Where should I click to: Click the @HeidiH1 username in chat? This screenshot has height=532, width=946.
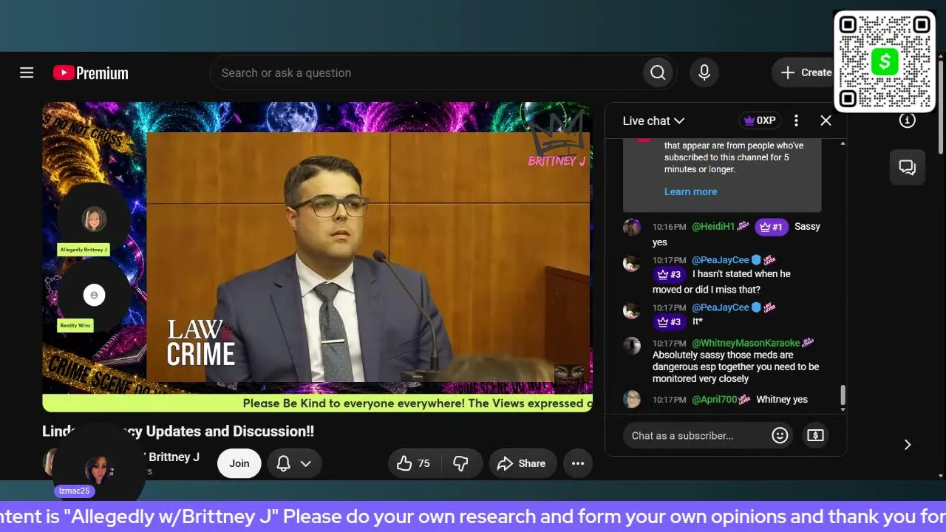712,227
